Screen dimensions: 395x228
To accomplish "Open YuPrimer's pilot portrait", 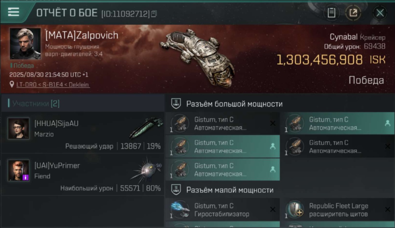I will coord(19,171).
